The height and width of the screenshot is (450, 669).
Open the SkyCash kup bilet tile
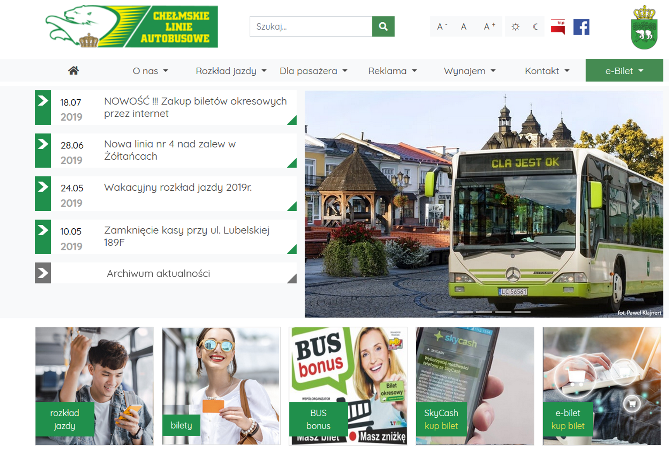441,419
